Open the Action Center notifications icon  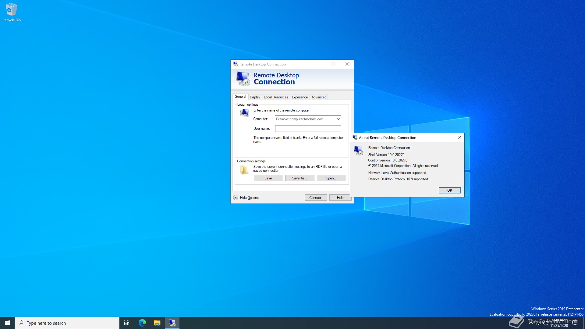(x=575, y=323)
